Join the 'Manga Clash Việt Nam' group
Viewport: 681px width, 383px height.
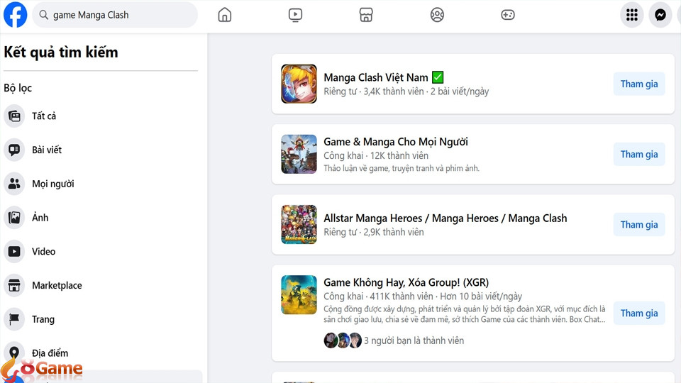(639, 84)
